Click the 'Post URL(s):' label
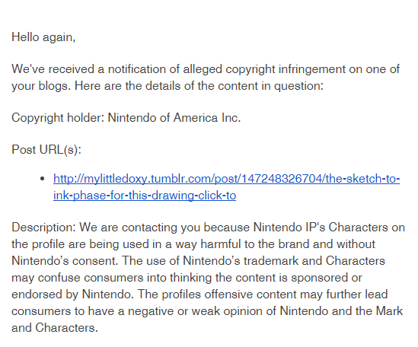This screenshot has height=347, width=418. 46,149
